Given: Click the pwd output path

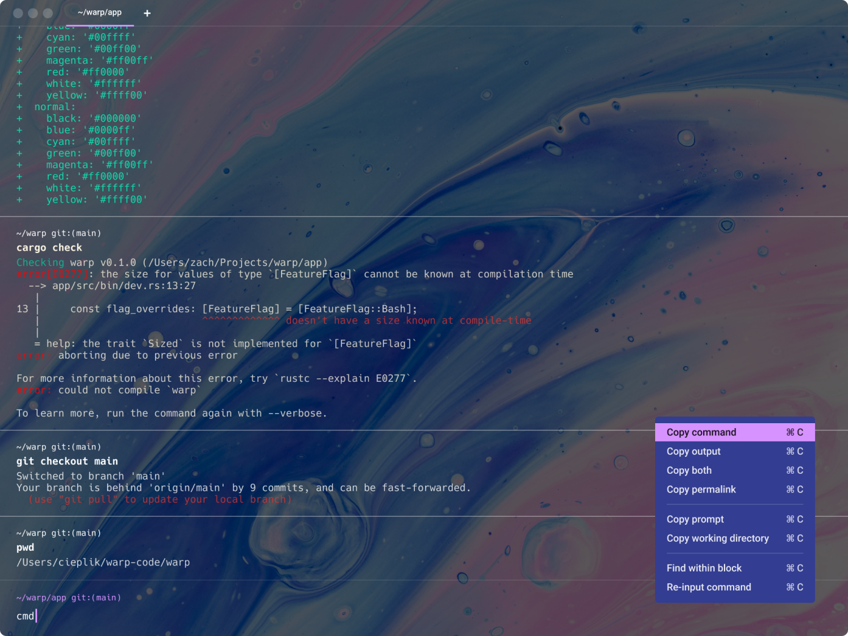Looking at the screenshot, I should coord(103,562).
